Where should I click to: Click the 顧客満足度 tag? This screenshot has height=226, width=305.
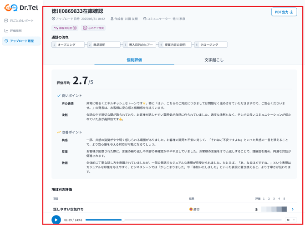(65, 28)
